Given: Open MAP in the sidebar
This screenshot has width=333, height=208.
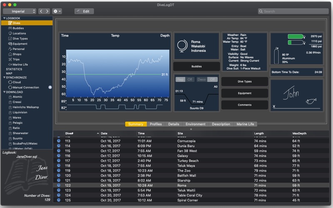Looking at the screenshot, I should 9,73.
